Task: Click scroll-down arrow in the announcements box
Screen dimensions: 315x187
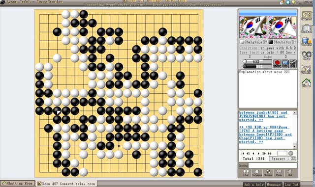Action: [294, 147]
